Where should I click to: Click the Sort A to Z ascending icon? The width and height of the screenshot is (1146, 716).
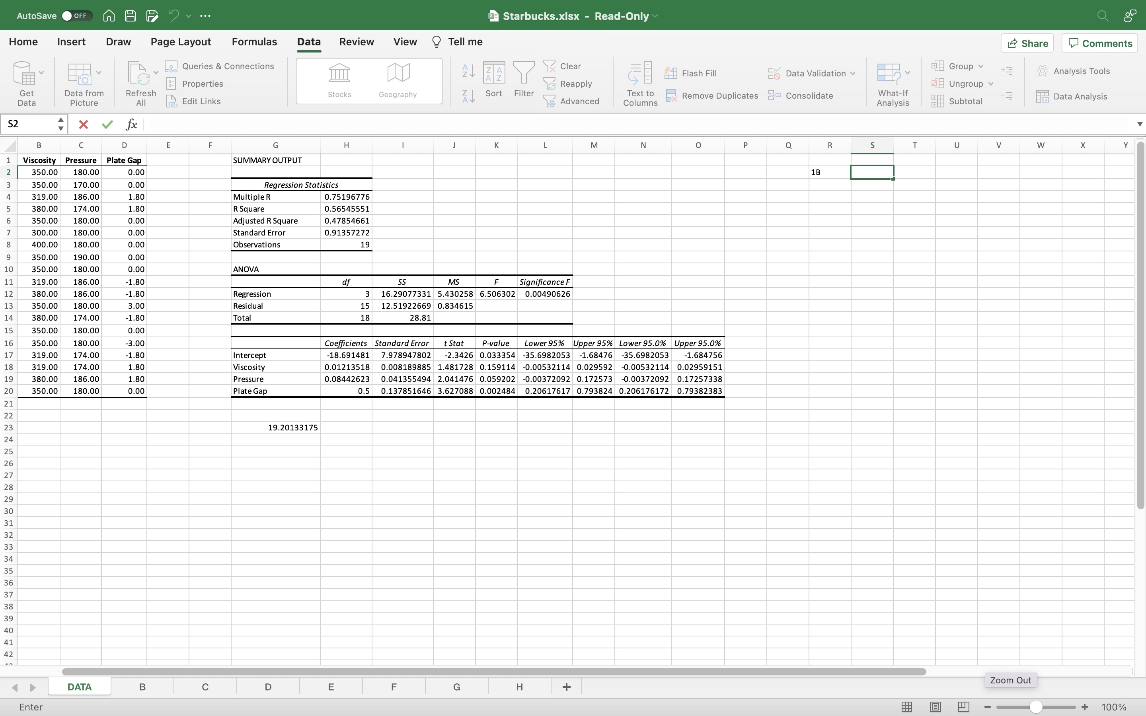[468, 71]
